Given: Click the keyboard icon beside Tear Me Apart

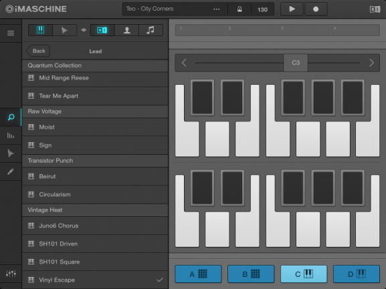Looking at the screenshot, I should 31,96.
